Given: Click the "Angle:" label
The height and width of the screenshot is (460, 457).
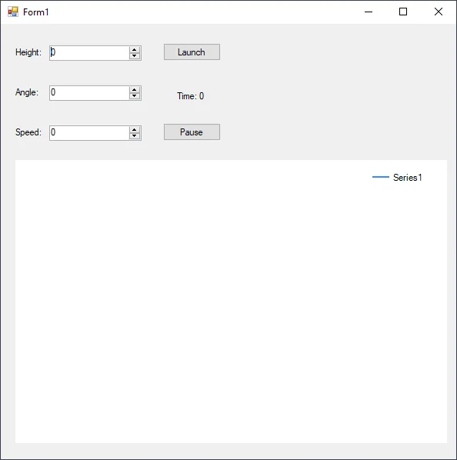Looking at the screenshot, I should coord(27,92).
